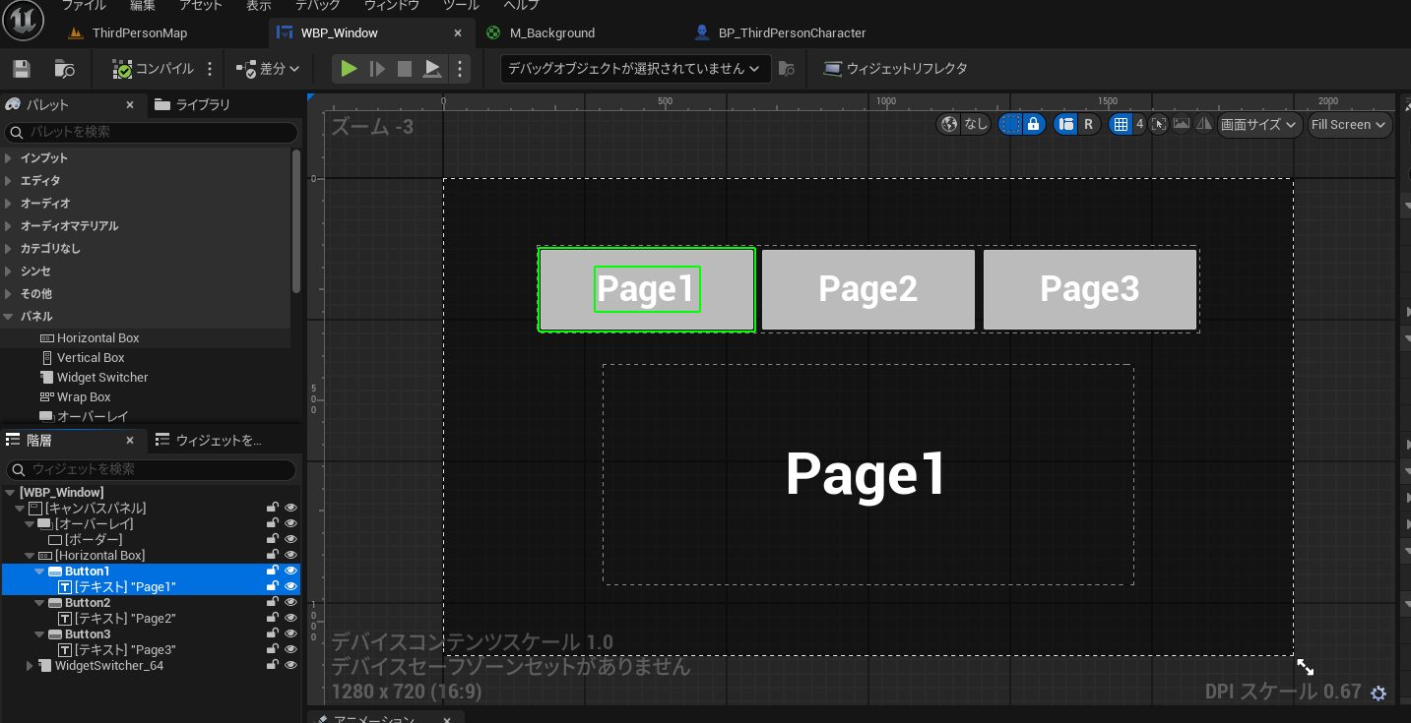Enable the localization preview globe icon
The image size is (1411, 723).
tap(950, 124)
